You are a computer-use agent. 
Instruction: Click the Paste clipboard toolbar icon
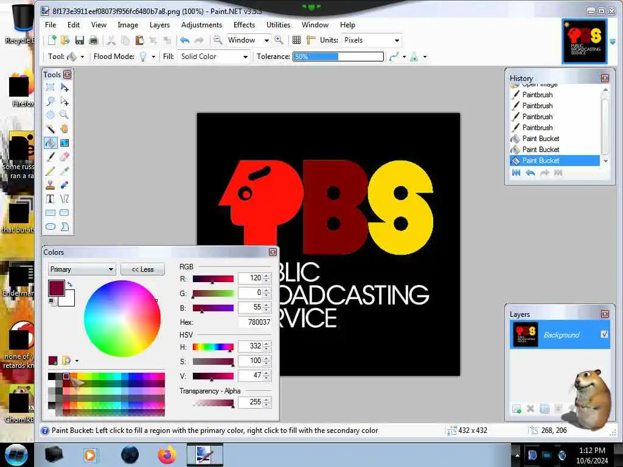tap(139, 40)
